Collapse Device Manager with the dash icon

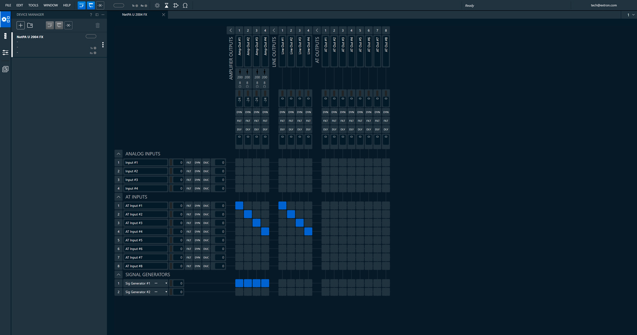click(x=103, y=14)
